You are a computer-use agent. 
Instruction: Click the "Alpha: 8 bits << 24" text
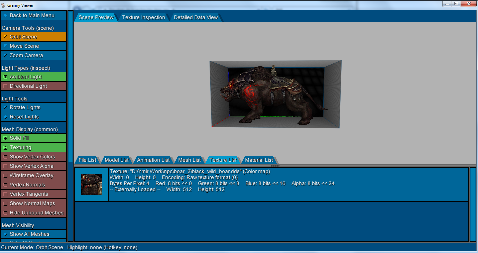click(x=313, y=183)
